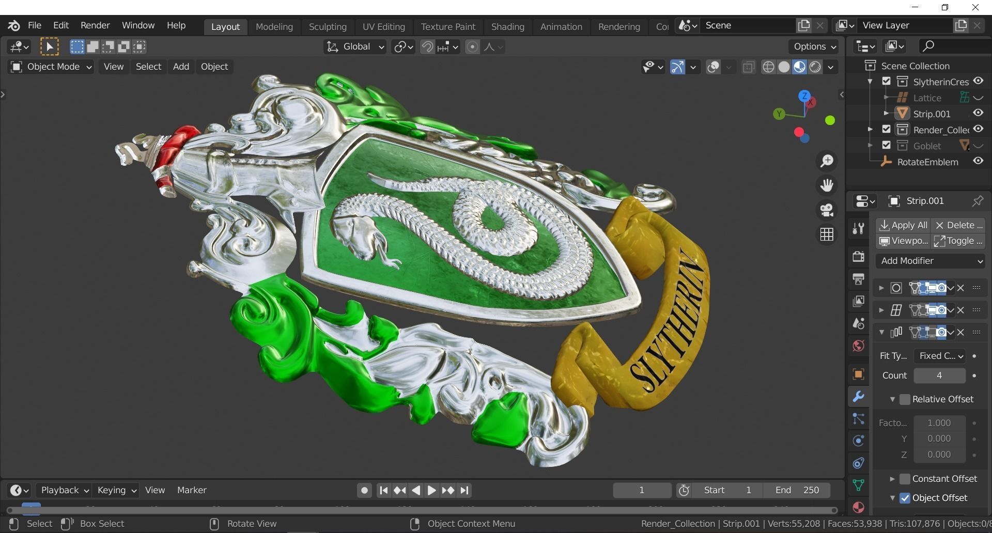Hide SlytherinCrest collection in viewport
The height and width of the screenshot is (533, 992).
coord(978,81)
